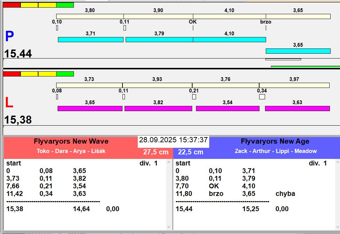
Task: Click the date and time stamp 28.09.2025
Action: click(x=173, y=140)
